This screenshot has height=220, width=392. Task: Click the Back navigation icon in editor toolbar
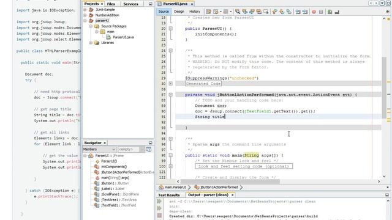216,12
